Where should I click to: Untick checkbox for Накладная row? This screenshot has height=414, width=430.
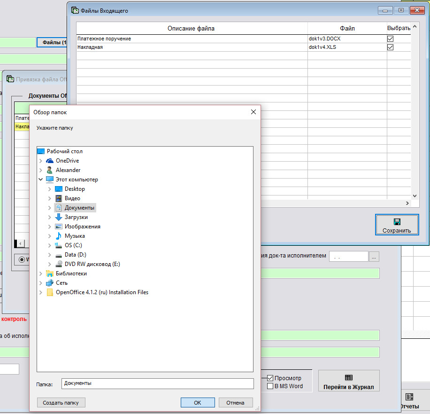[x=390, y=47]
